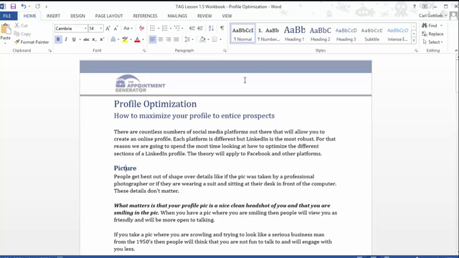Click the Profile Optimization heading text
Screen dimensions: 459x258
coord(155,104)
